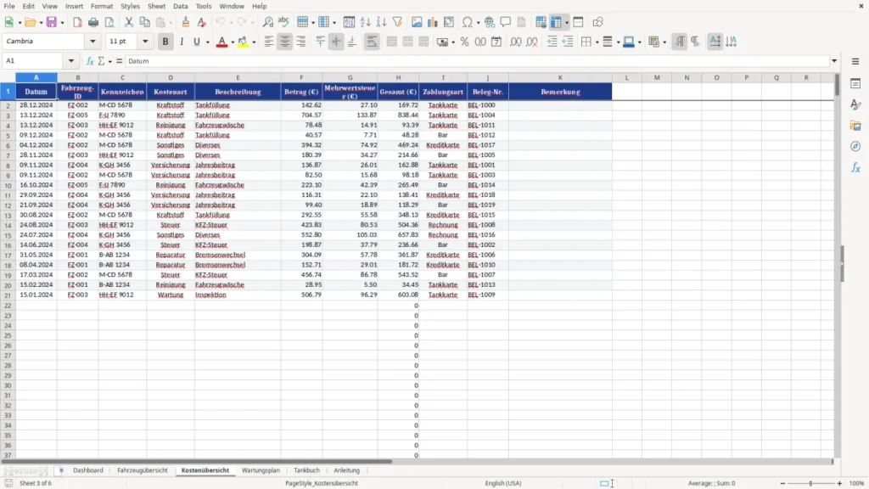Insert a comment
Screen dimensions: 869x489
[x=506, y=22]
